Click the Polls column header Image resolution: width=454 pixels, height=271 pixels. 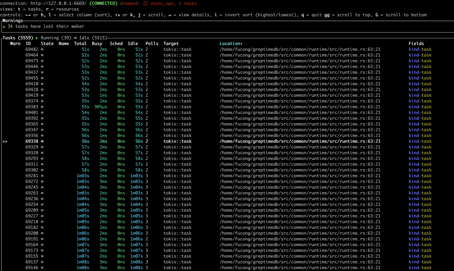tap(152, 43)
